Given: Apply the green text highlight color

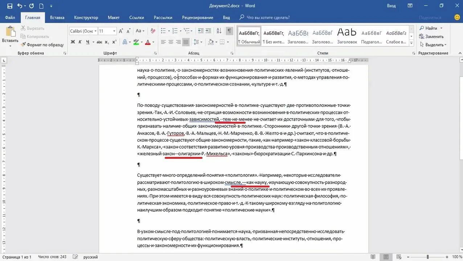Looking at the screenshot, I should tap(136, 42).
